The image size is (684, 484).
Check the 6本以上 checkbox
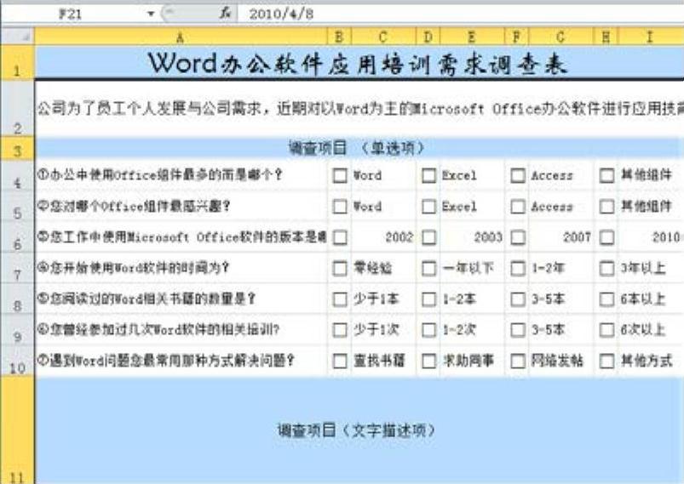tap(606, 299)
